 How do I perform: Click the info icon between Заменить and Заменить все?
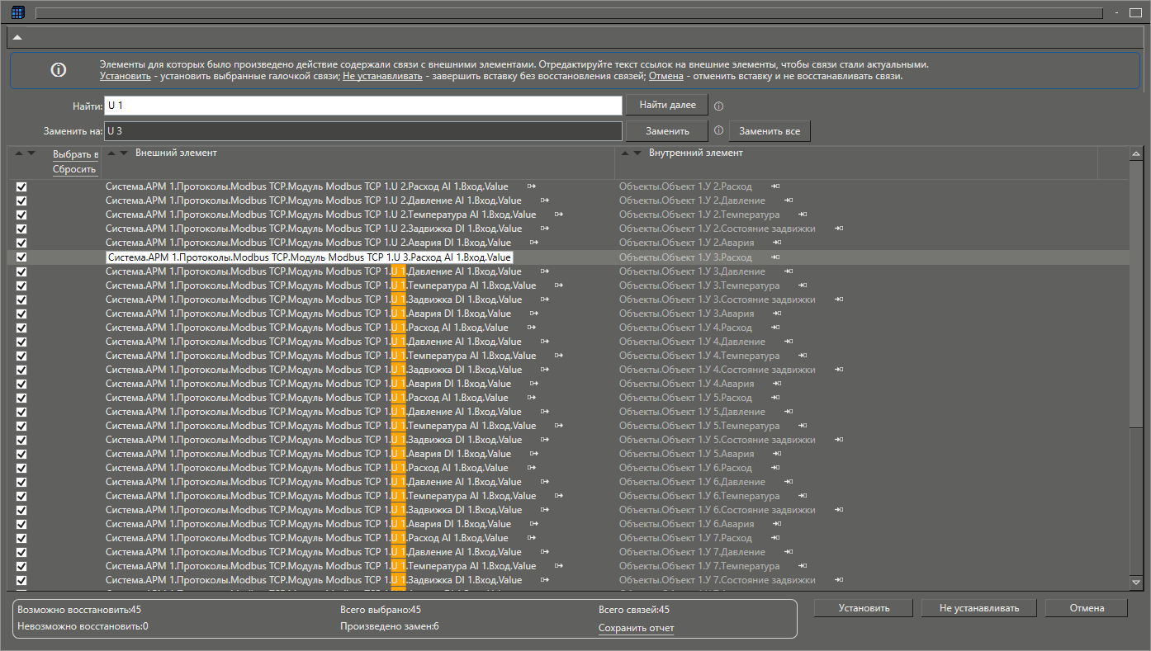point(718,131)
